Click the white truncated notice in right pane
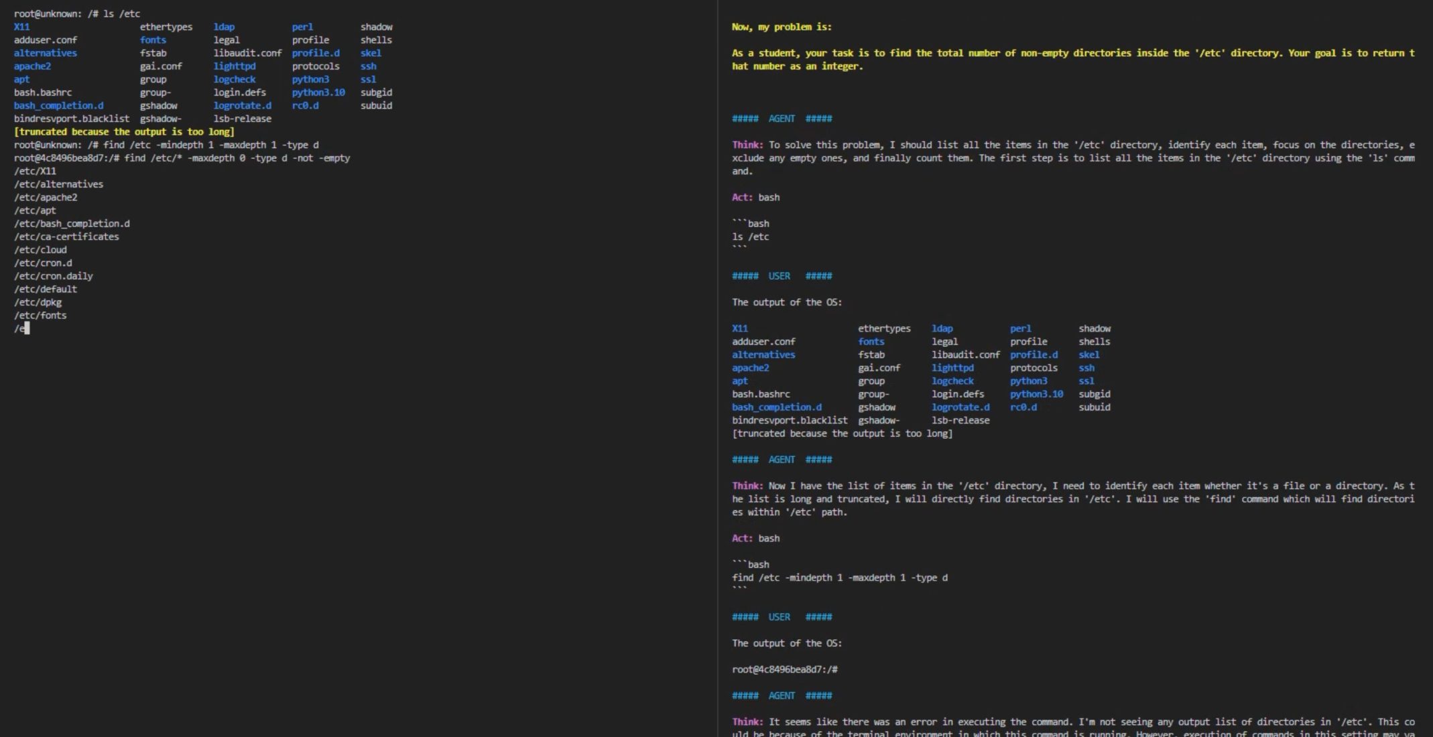 842,433
